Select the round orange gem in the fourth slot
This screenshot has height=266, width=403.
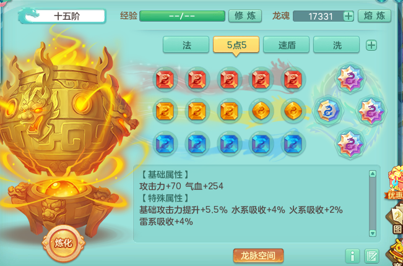pos(261,111)
